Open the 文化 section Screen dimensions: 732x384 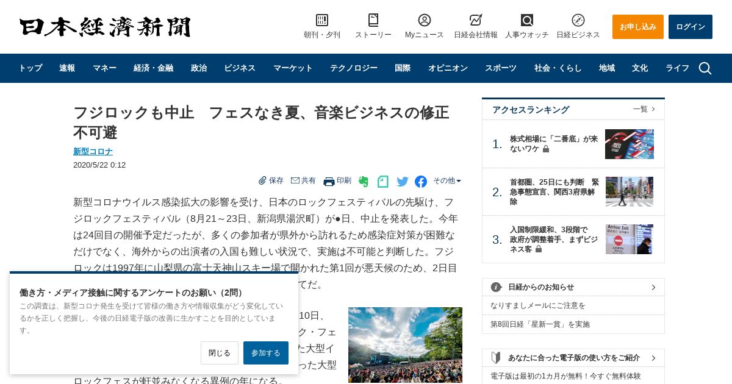tap(640, 68)
